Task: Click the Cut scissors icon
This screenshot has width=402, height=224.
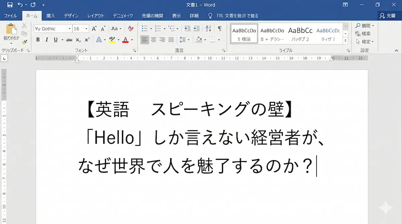Action: click(x=24, y=26)
